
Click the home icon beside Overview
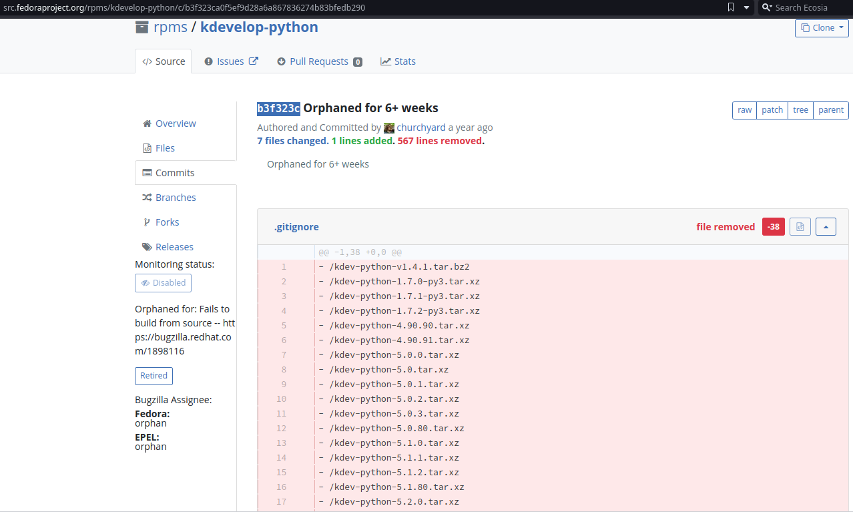[147, 123]
